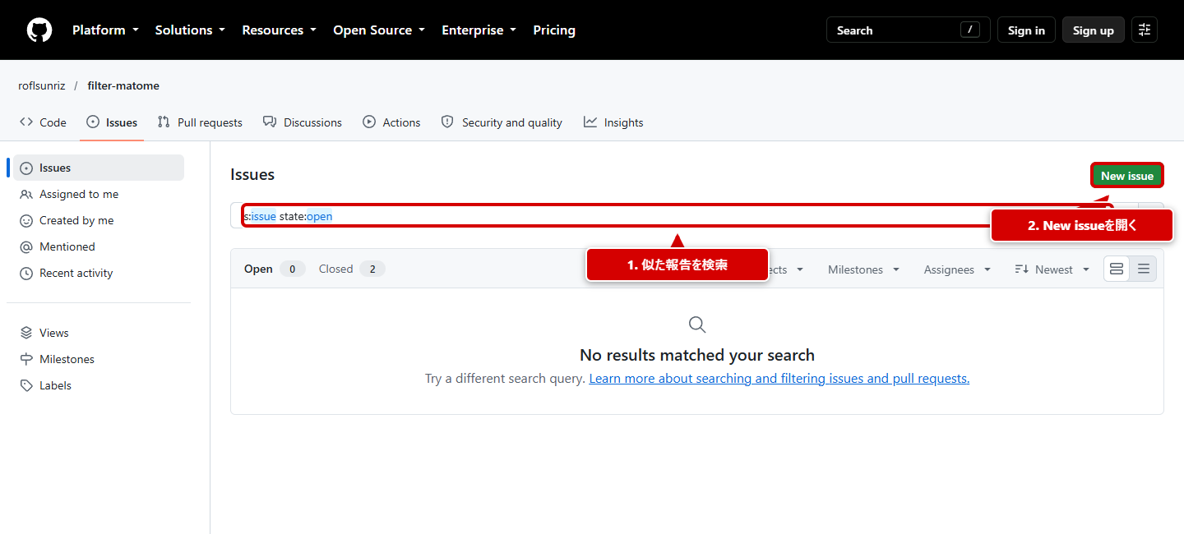This screenshot has height=534, width=1184.
Task: Switch to the compact list view layout
Action: coord(1144,269)
